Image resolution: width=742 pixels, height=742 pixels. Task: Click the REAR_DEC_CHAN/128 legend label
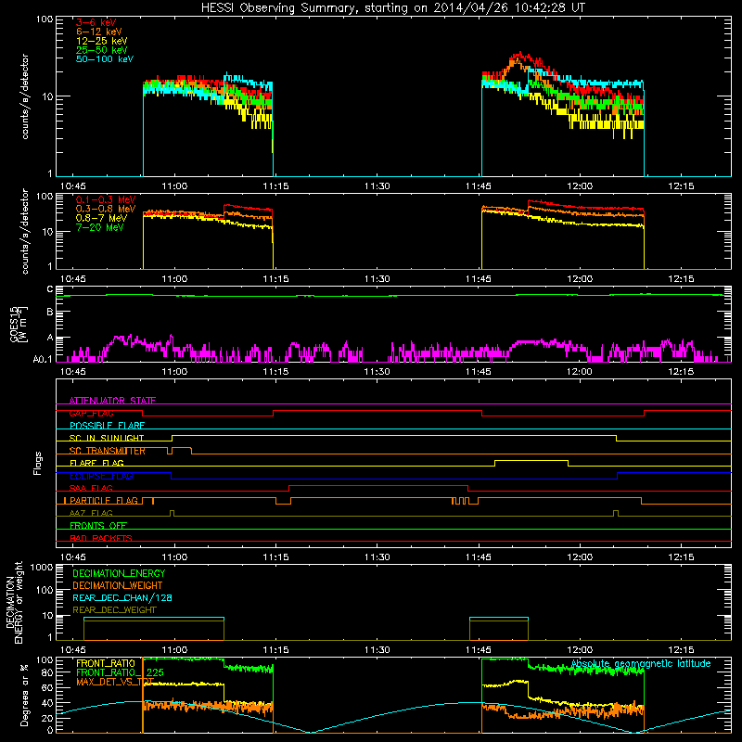[122, 597]
